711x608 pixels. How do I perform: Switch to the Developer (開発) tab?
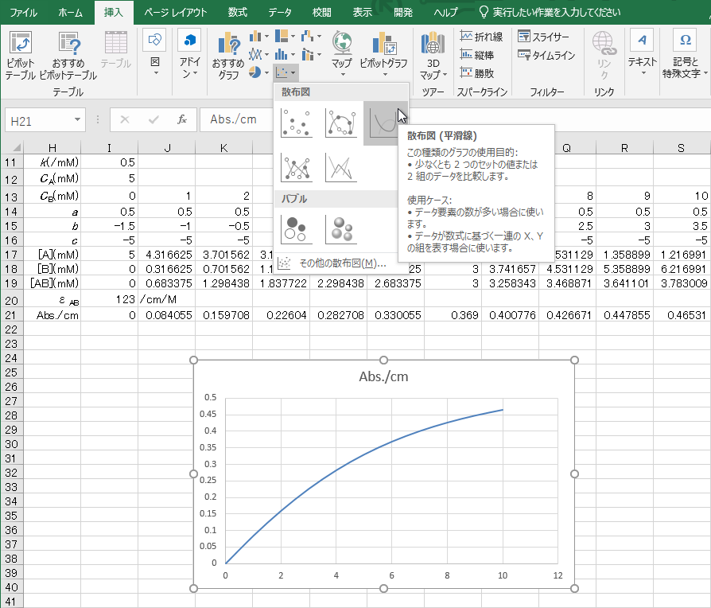pos(403,12)
